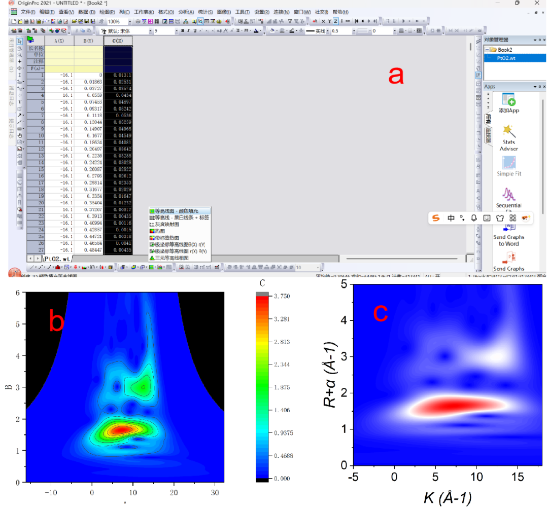Open the 绘图(P) menu
548x509 pixels.
pyautogui.click(x=107, y=12)
